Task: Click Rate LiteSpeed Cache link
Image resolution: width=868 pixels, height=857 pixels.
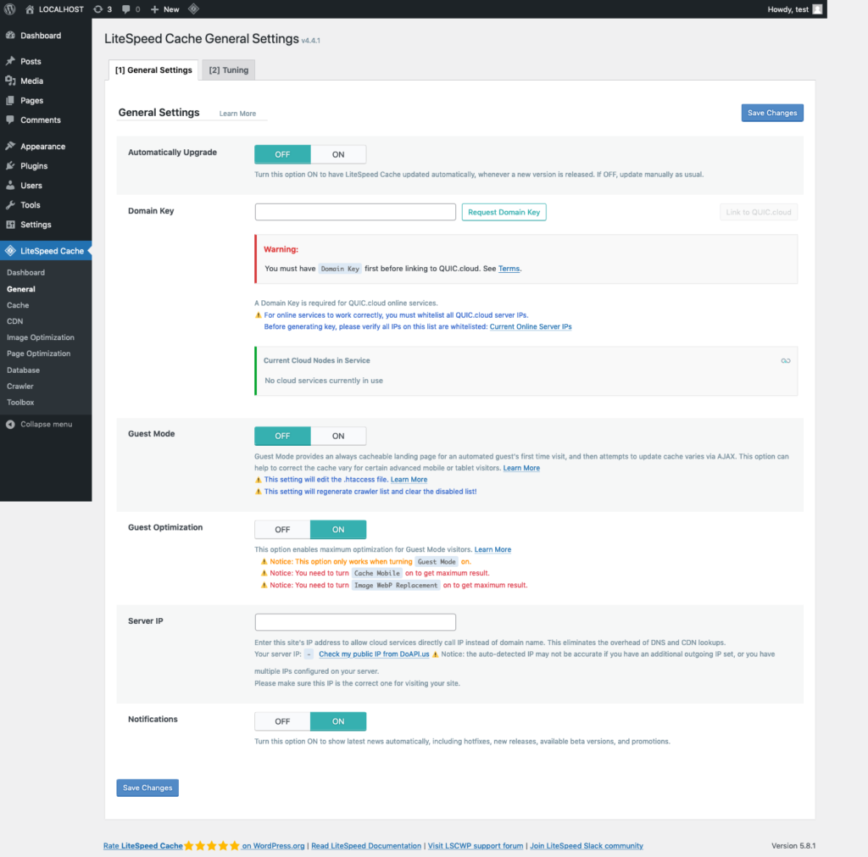Action: [142, 846]
